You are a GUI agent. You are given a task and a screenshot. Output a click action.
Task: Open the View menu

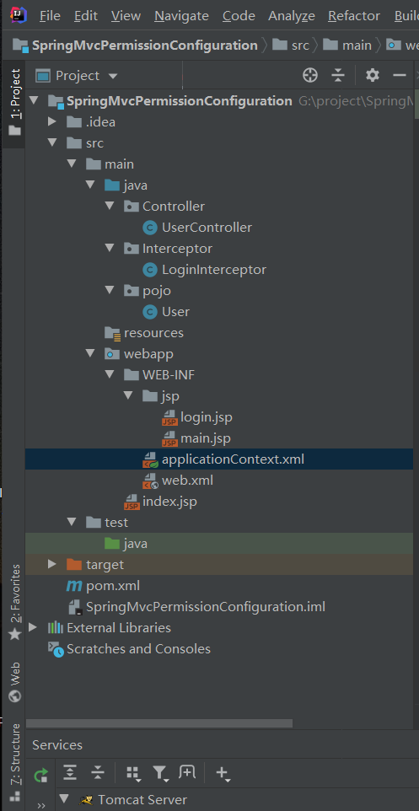(126, 16)
